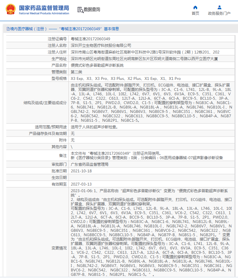Screen dimensions: 238x278
Task: Select product name 便携式彩色多普勒超声诊断系统
Action: [x=97, y=65]
